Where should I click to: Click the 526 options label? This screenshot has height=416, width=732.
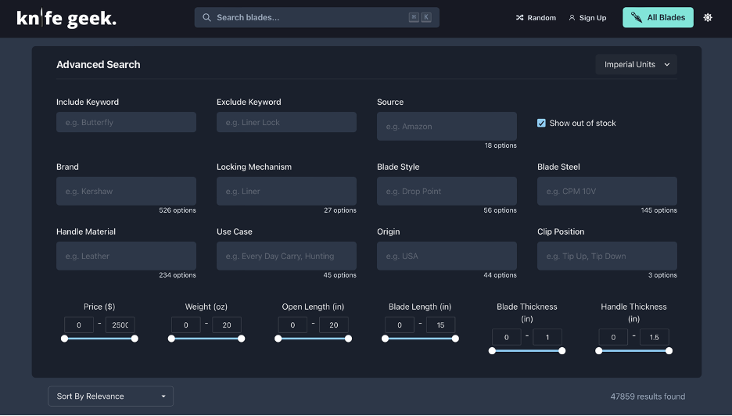[178, 210]
